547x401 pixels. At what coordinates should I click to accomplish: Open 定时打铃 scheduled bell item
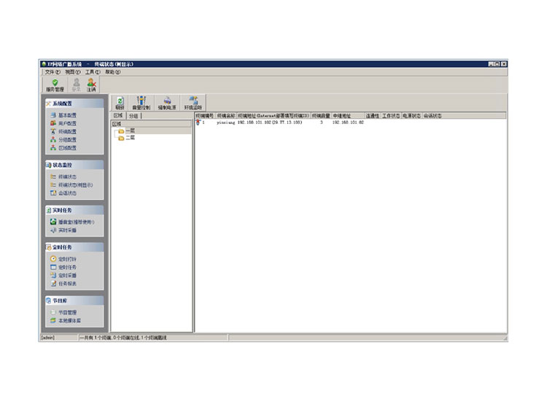pyautogui.click(x=67, y=259)
